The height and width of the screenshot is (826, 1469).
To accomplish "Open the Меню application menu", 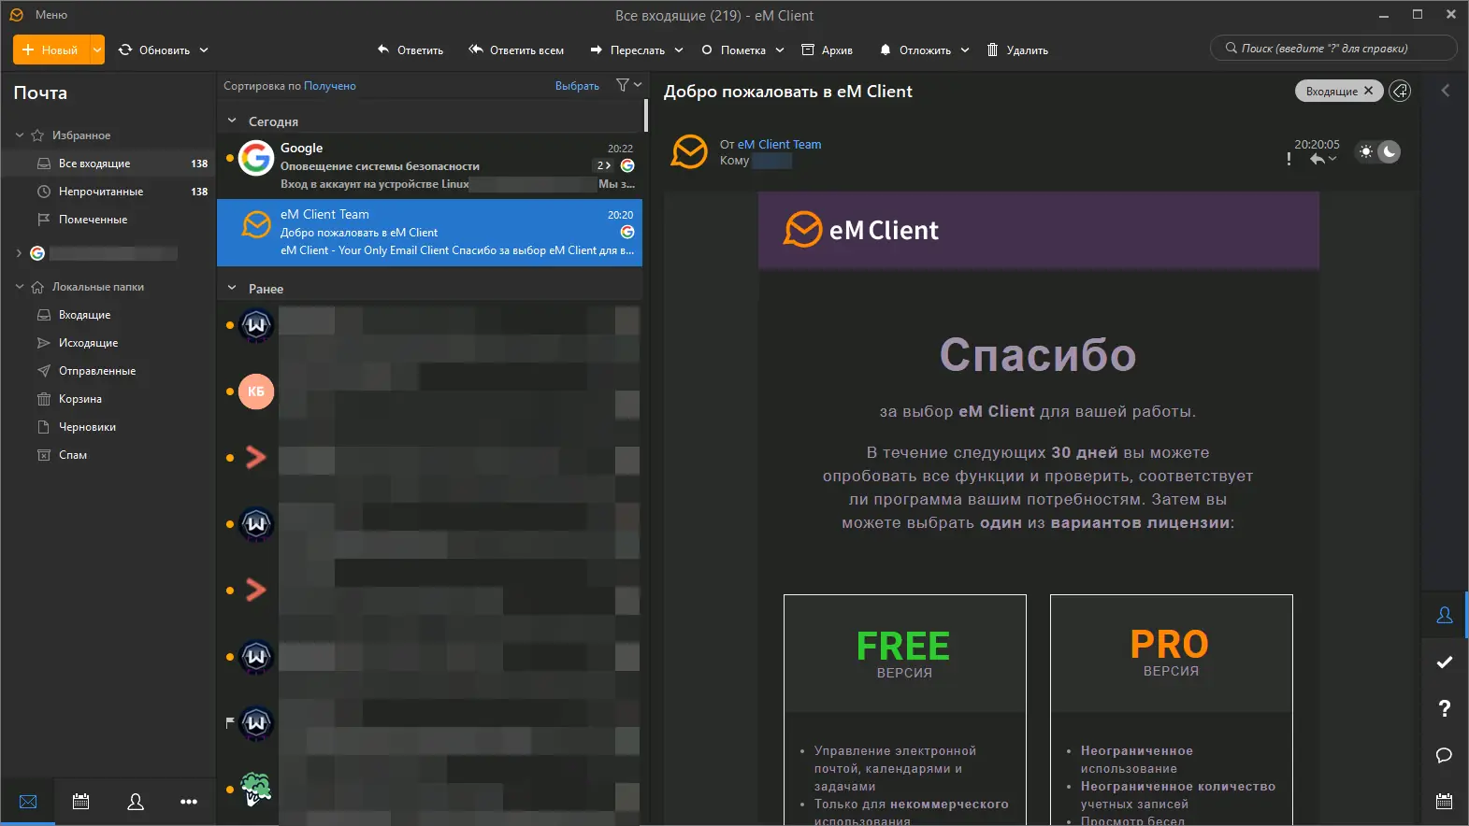I will (x=51, y=15).
